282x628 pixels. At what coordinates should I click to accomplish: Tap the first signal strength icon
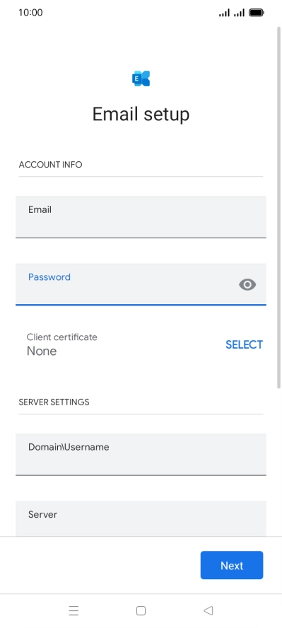click(225, 13)
